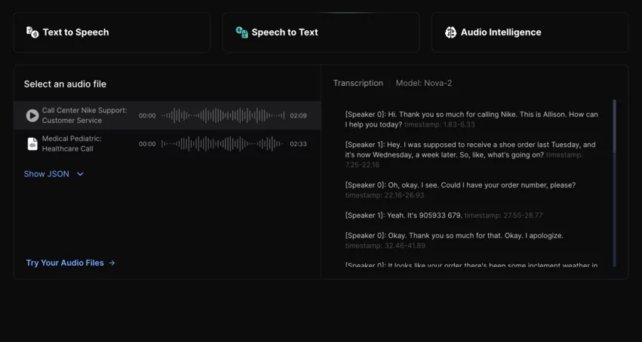Switch to the Speech to Text tab
The height and width of the screenshot is (342, 642).
(321, 32)
